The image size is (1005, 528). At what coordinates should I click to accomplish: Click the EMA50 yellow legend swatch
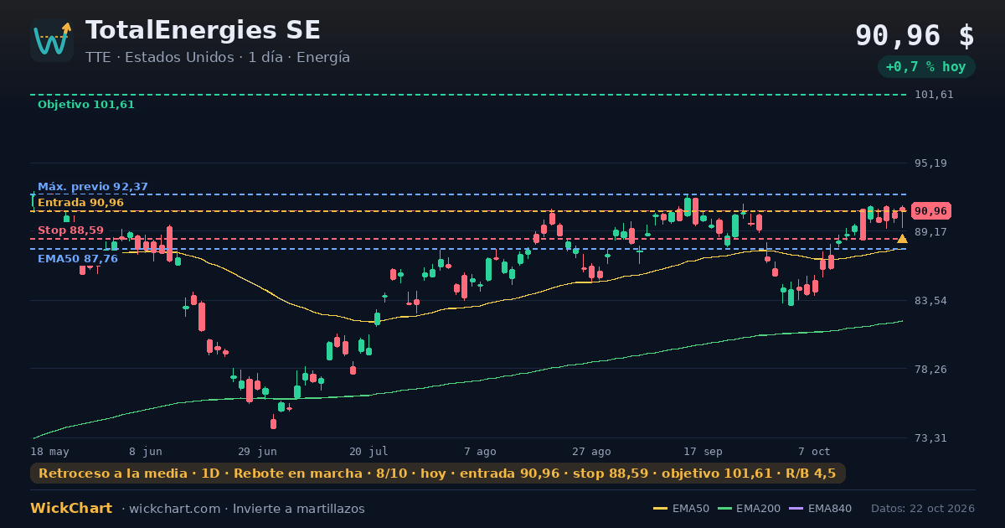tap(660, 509)
